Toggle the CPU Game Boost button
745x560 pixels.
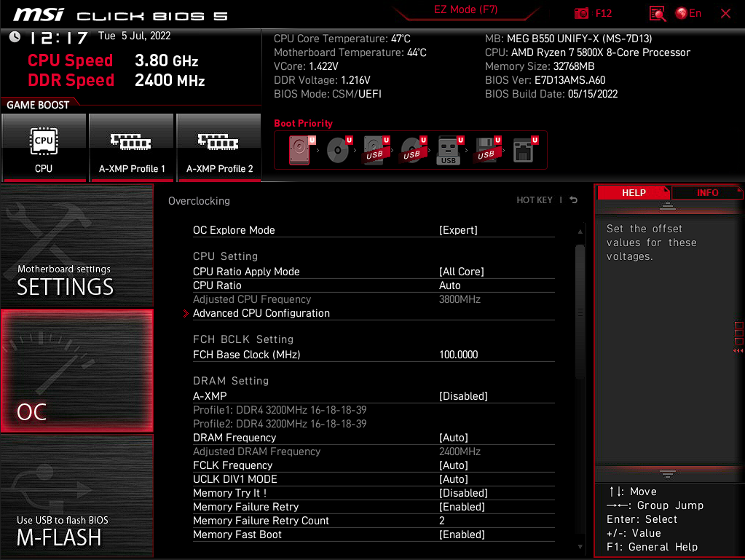coord(44,147)
